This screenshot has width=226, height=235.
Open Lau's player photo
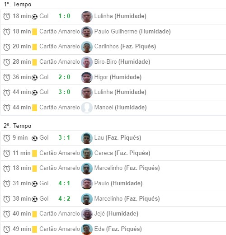[87, 138]
